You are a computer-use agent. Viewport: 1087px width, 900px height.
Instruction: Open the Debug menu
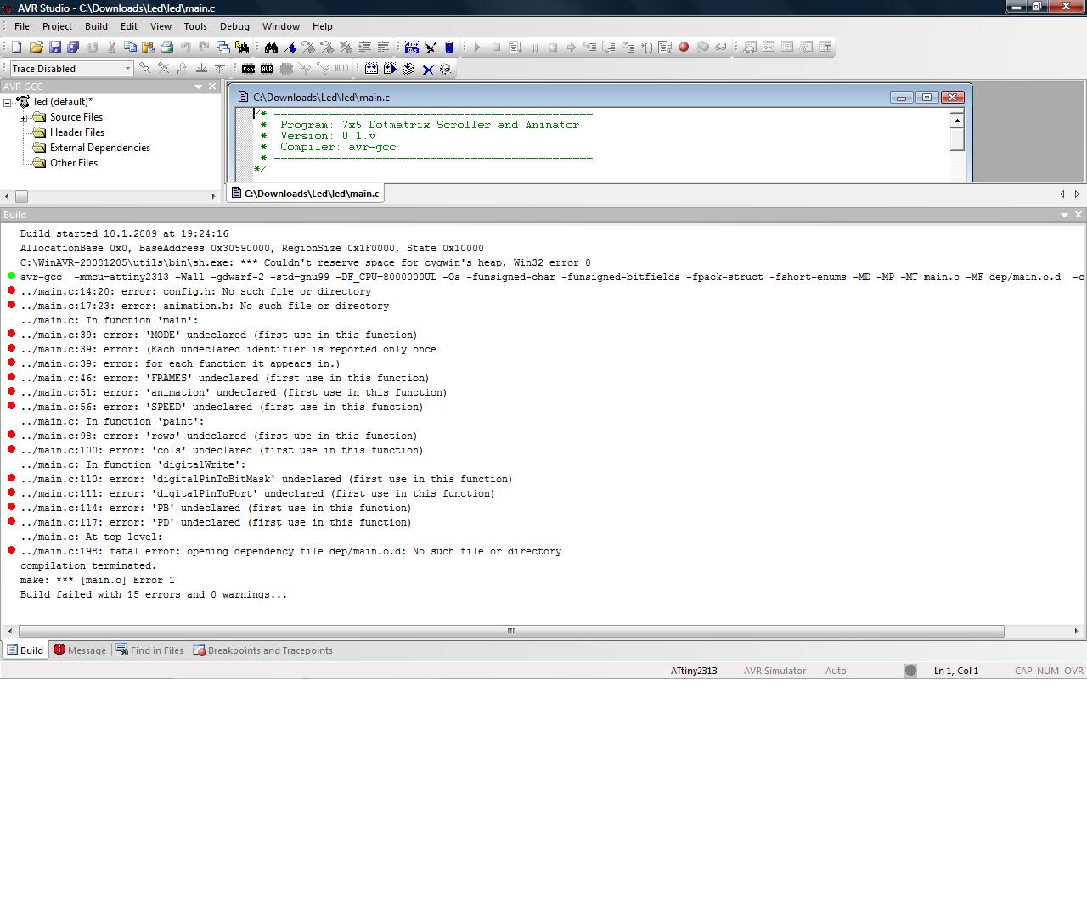point(234,26)
